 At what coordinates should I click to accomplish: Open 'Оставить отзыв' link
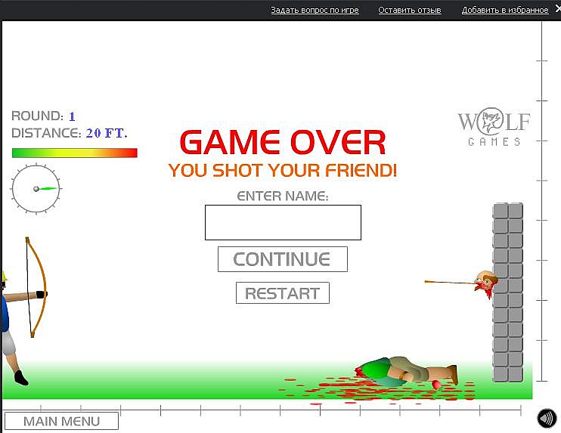click(410, 10)
